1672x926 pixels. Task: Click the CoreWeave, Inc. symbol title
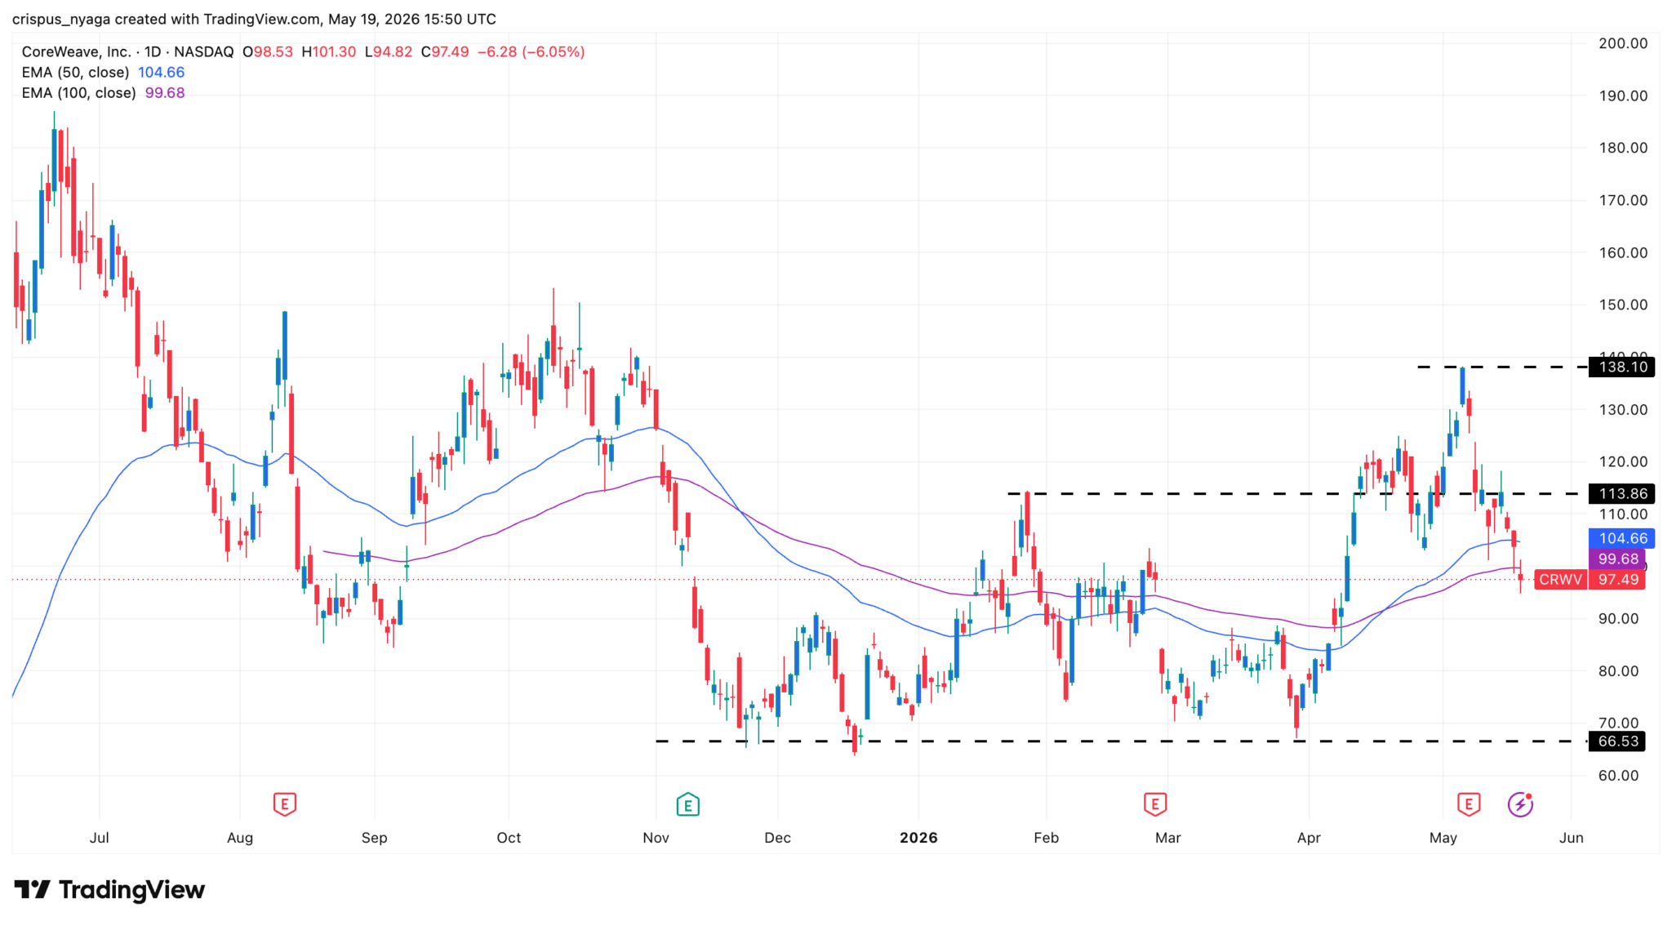click(76, 51)
